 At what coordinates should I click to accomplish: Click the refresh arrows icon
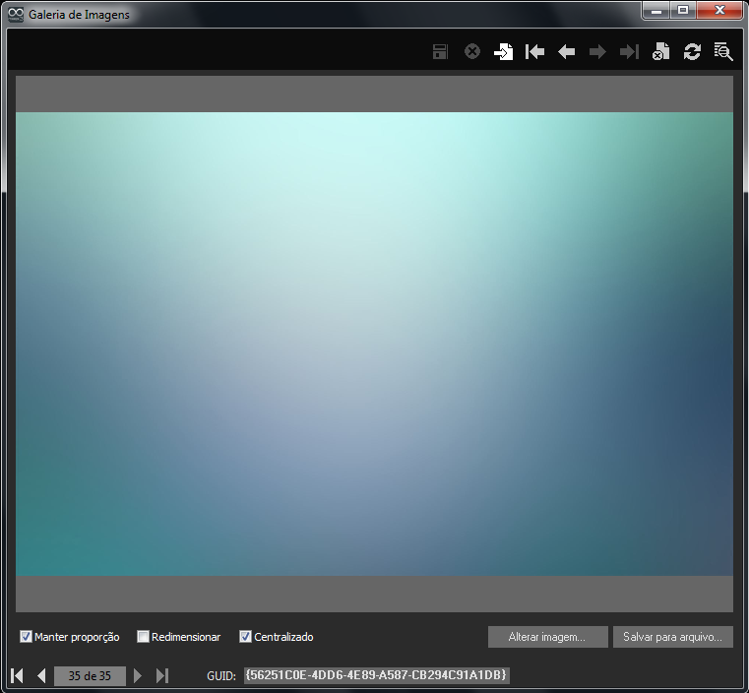692,52
